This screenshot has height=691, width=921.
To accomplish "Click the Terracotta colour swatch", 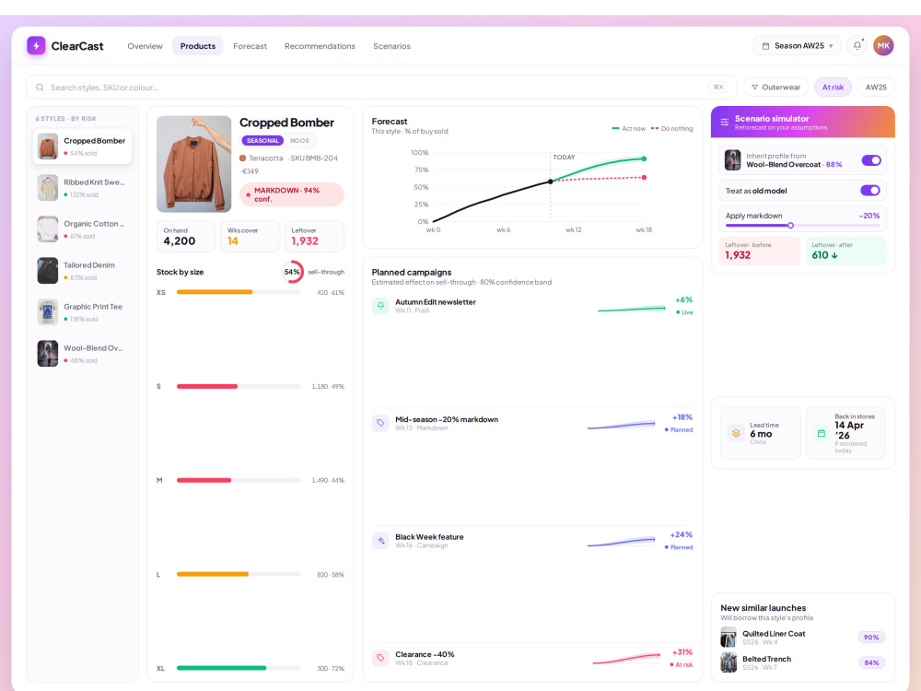I will pos(242,158).
